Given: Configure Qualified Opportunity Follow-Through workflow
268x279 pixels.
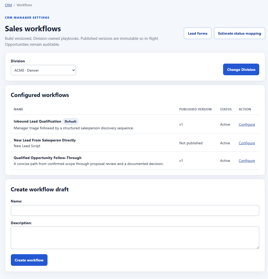Looking at the screenshot, I should pos(247,161).
